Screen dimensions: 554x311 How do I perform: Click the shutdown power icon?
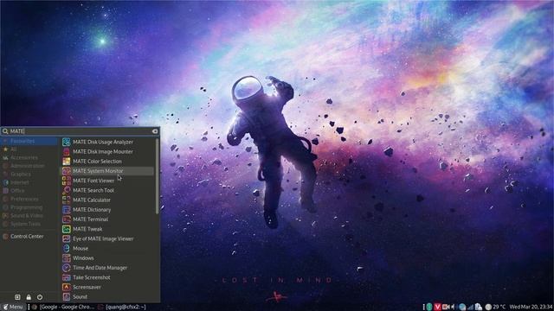click(x=40, y=297)
